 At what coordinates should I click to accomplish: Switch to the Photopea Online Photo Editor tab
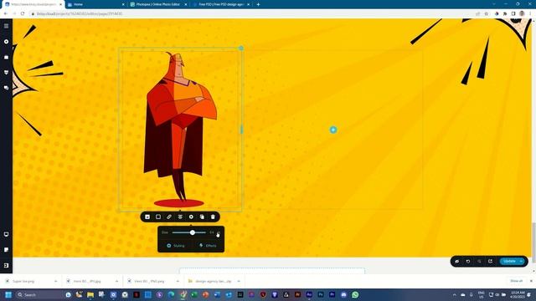point(158,4)
